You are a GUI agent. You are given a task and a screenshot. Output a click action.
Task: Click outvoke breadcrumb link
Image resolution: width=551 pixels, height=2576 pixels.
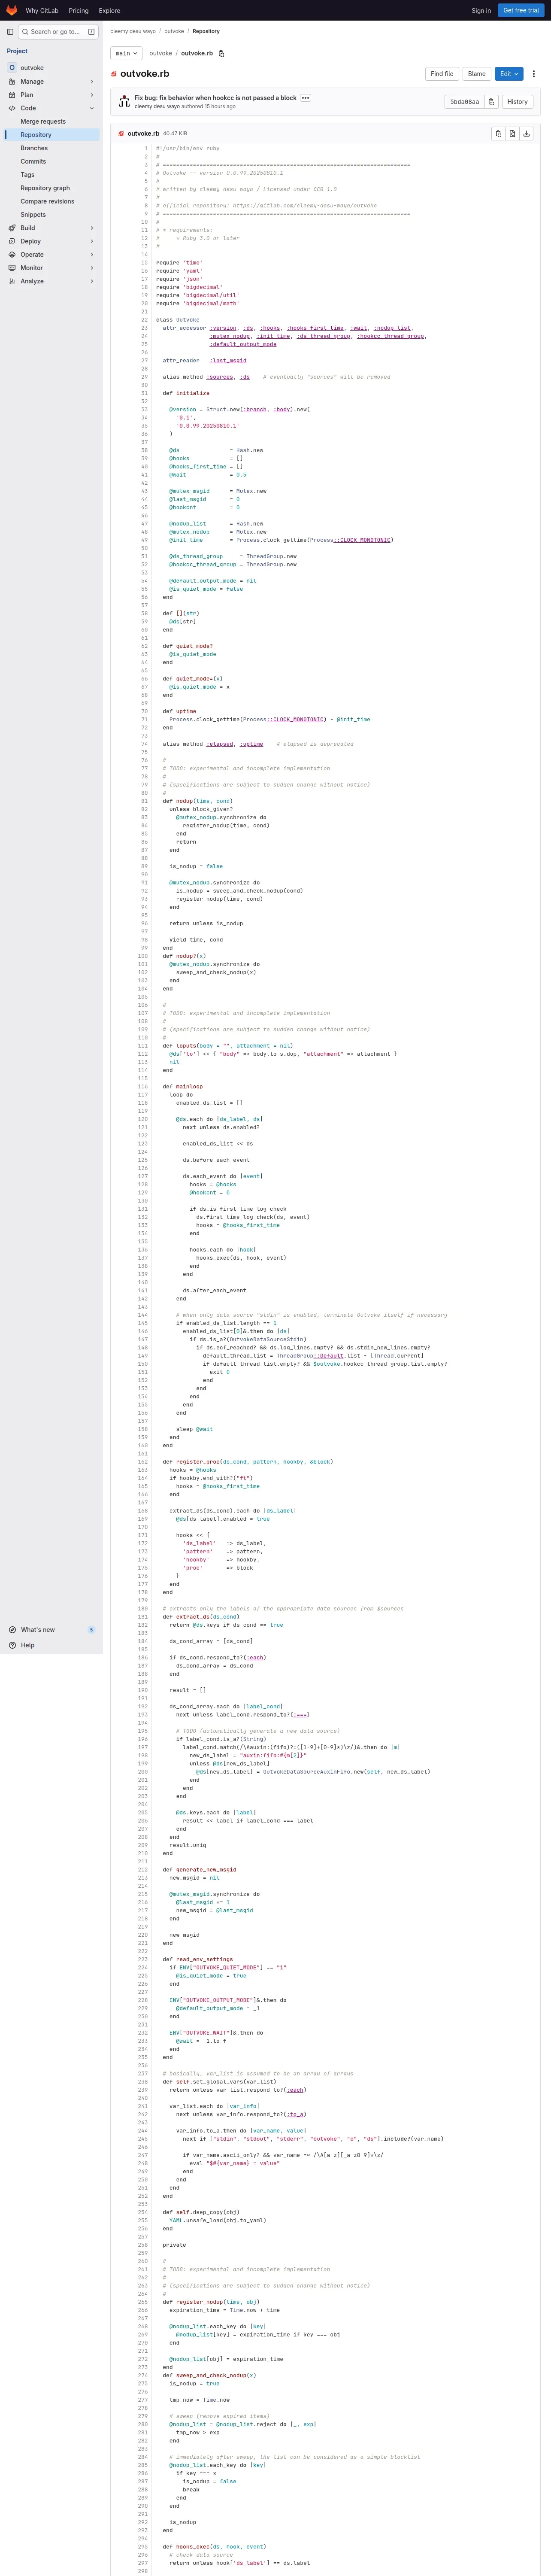click(x=174, y=31)
